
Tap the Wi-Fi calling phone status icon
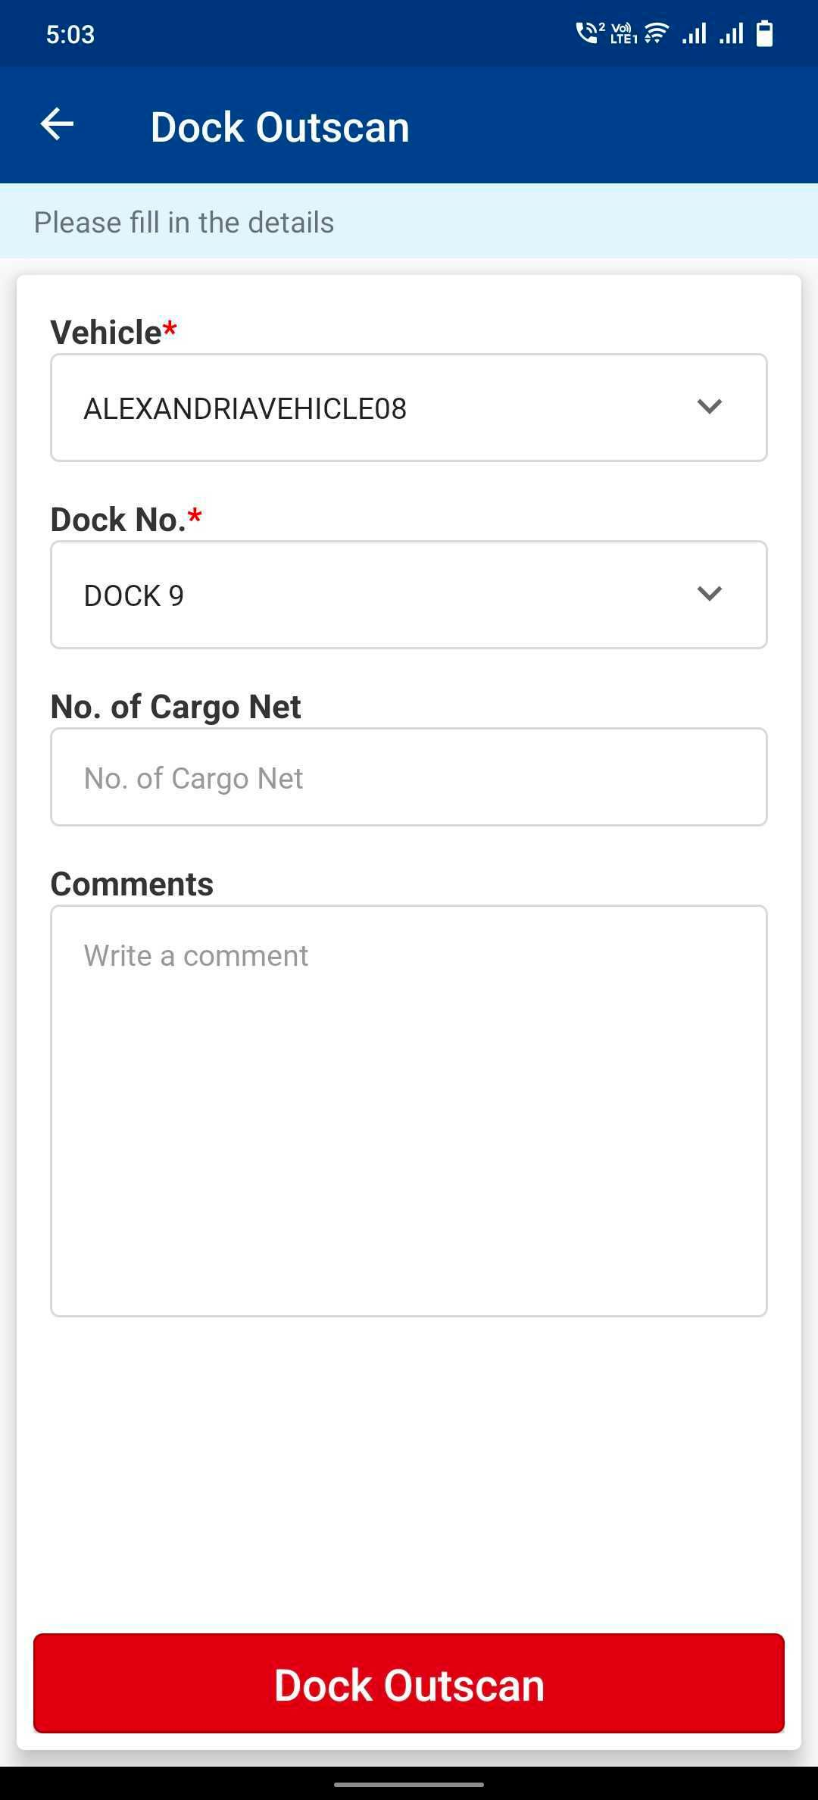pyautogui.click(x=589, y=33)
